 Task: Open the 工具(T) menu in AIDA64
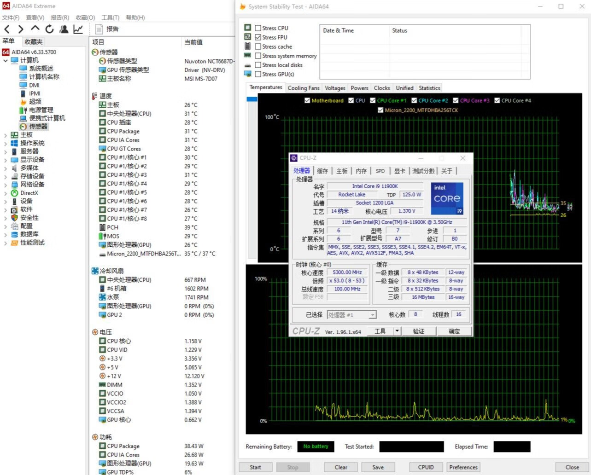[x=111, y=17]
